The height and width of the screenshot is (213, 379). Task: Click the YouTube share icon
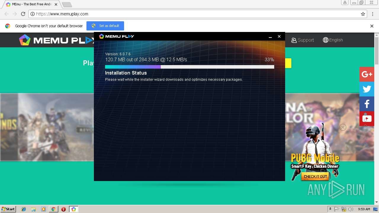point(367,119)
